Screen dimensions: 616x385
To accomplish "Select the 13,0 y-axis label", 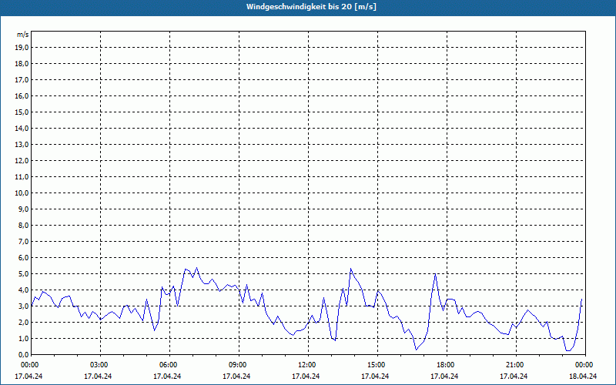I will pyautogui.click(x=22, y=145).
